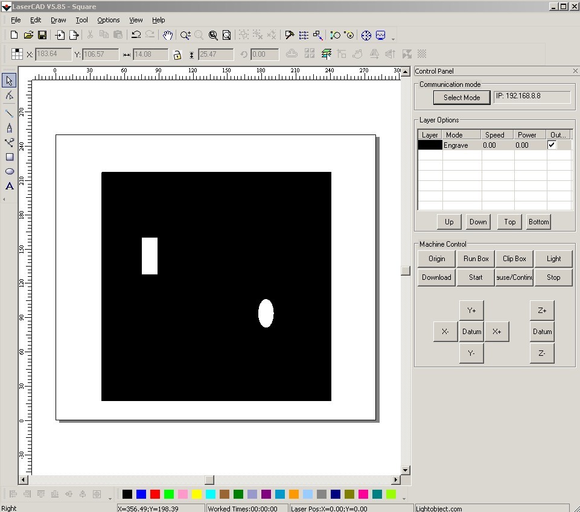Click the Select Mode button
The width and height of the screenshot is (580, 512).
pyautogui.click(x=462, y=98)
